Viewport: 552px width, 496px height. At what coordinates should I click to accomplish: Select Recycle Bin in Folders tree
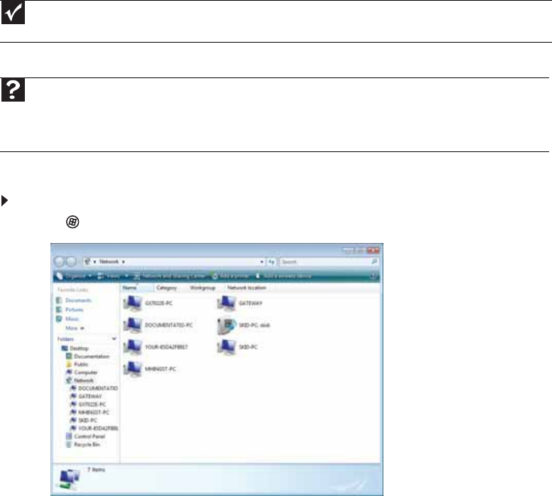coord(87,445)
